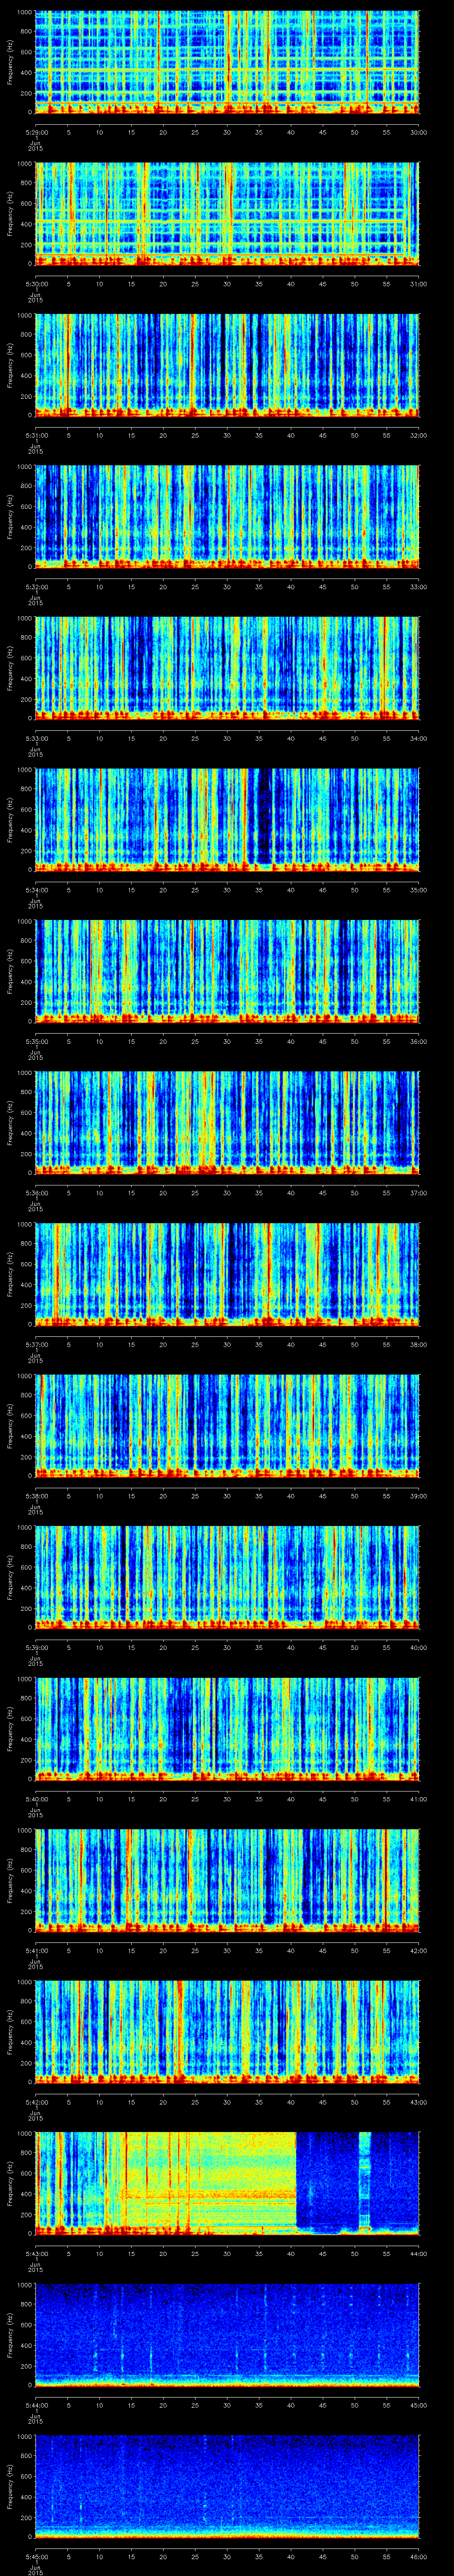Click the spectrogram panel starting at 5:30:00
The image size is (454, 2576).
coord(227,213)
